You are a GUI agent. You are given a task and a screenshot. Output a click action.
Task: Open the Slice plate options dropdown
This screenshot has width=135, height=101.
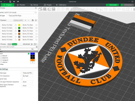(x=107, y=5)
